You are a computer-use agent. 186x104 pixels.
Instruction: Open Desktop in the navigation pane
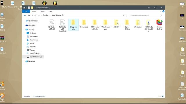point(33,33)
